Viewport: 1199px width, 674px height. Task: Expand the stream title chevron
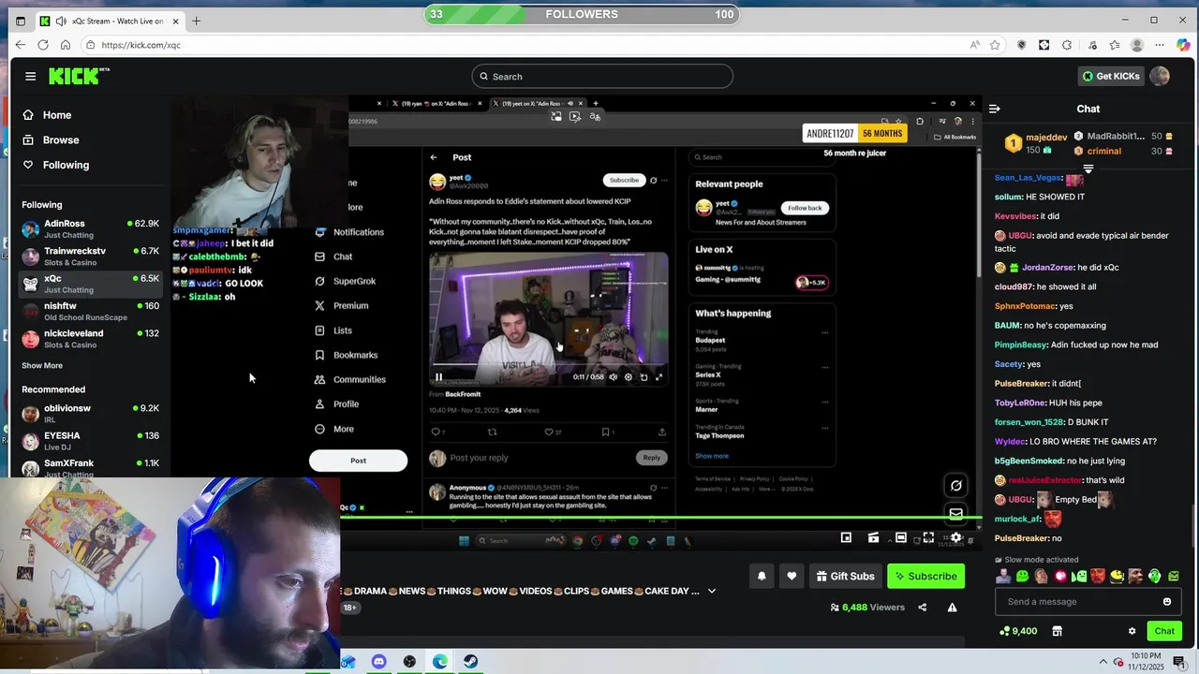712,591
